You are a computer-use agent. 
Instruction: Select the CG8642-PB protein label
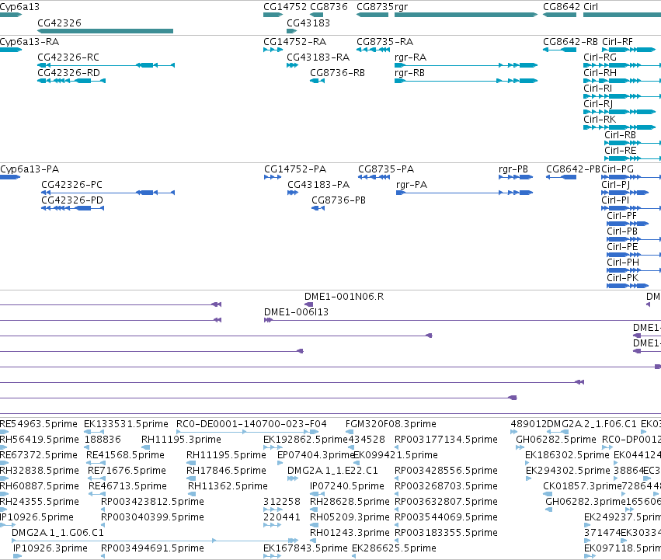coord(573,169)
